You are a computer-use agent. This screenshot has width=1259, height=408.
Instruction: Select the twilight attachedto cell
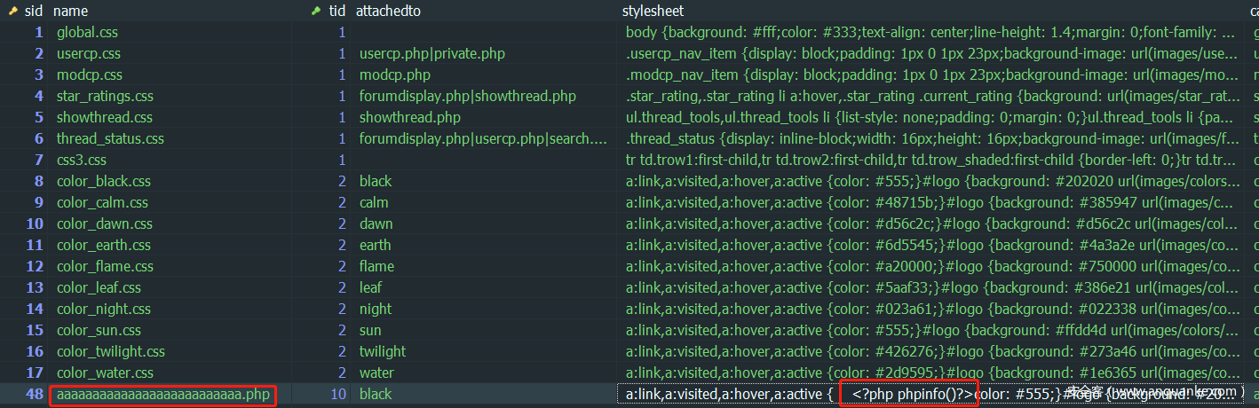(383, 351)
